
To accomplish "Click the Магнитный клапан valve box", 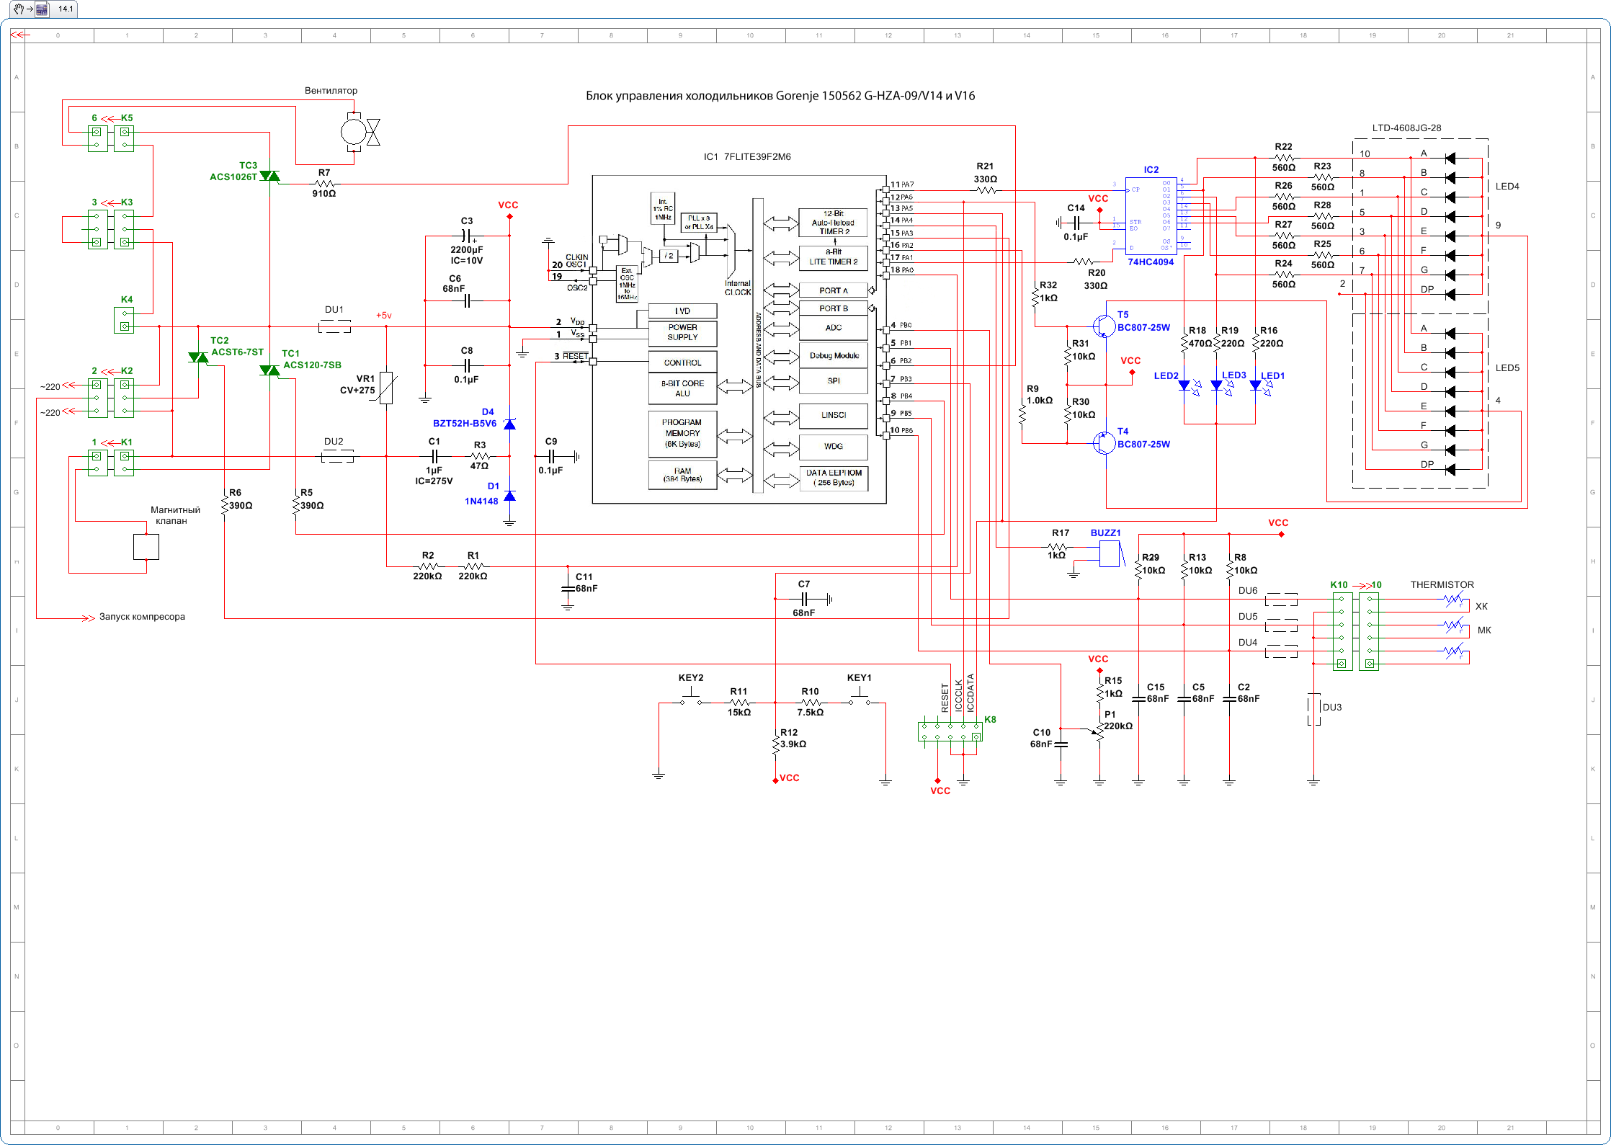I will (146, 547).
